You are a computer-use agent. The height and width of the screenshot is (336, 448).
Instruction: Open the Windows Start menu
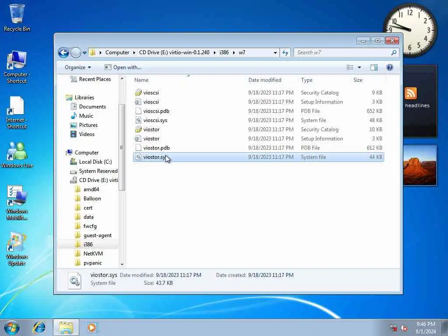coord(12,327)
